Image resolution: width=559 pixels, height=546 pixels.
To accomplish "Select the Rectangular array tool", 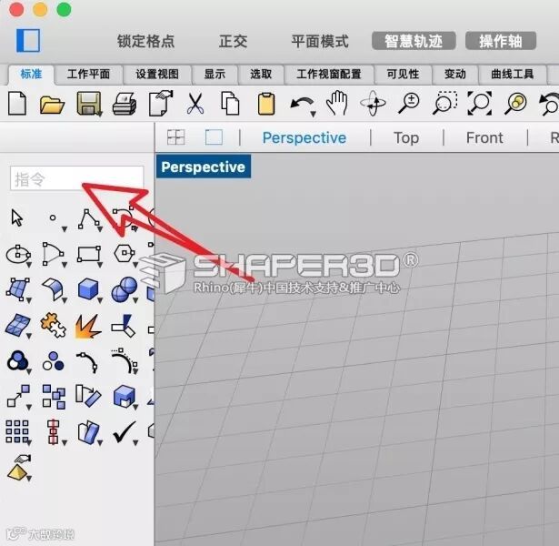I will [17, 432].
